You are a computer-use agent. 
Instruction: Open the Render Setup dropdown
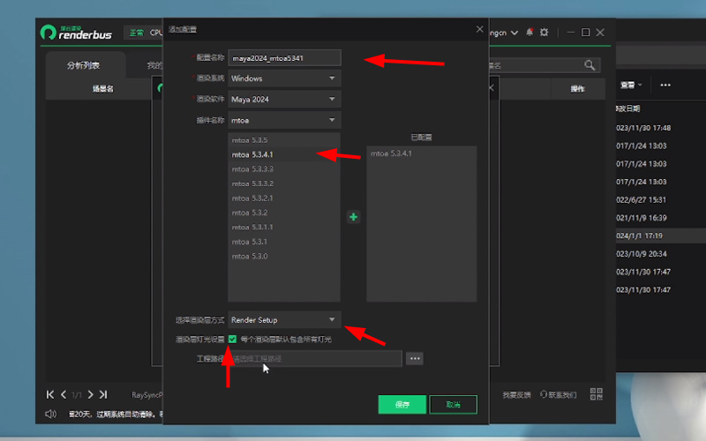(x=284, y=320)
